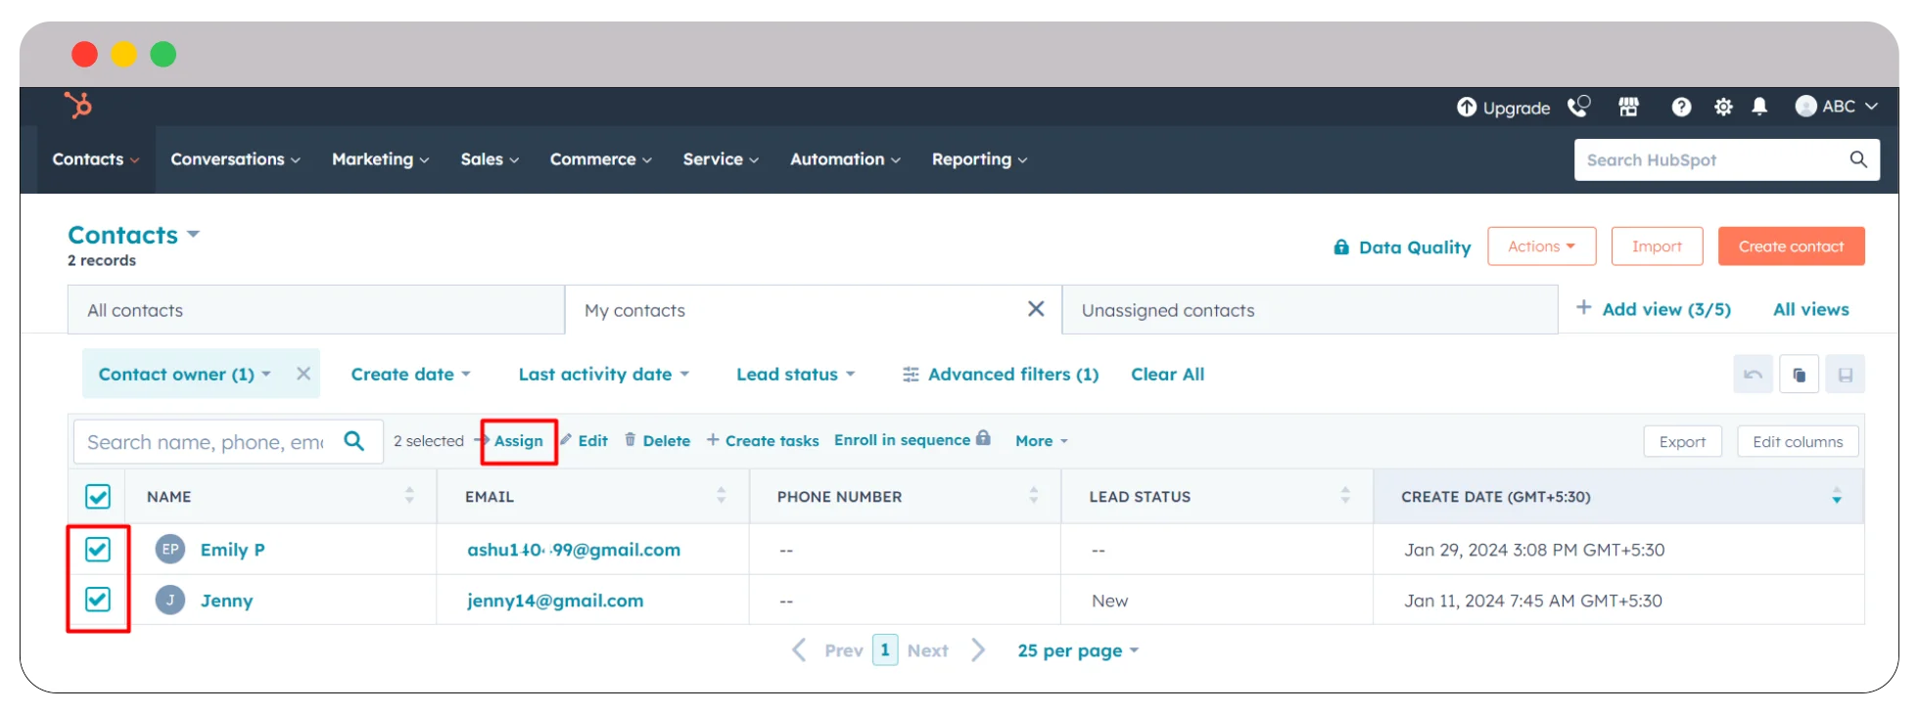
Task: Go to previous page arrow
Action: pos(799,650)
